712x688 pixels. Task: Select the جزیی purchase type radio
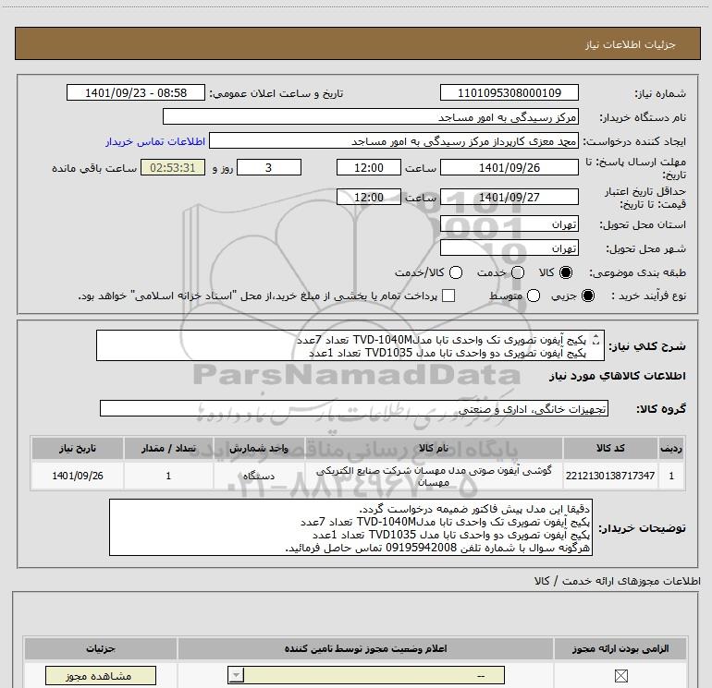pos(587,296)
